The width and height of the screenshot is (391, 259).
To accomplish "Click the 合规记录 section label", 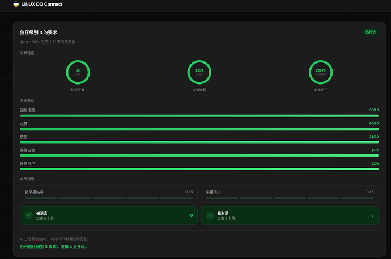I will pos(27,178).
